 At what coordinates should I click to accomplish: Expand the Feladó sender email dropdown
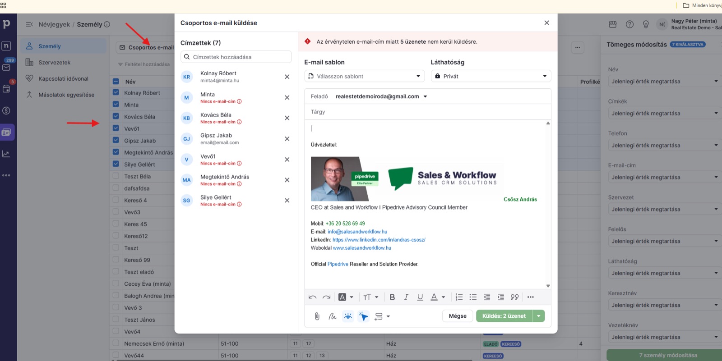[425, 96]
